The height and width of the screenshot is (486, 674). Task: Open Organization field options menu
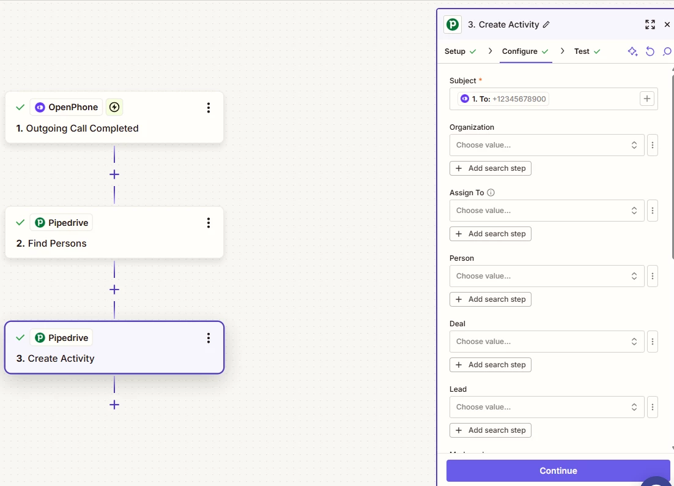pyautogui.click(x=653, y=145)
